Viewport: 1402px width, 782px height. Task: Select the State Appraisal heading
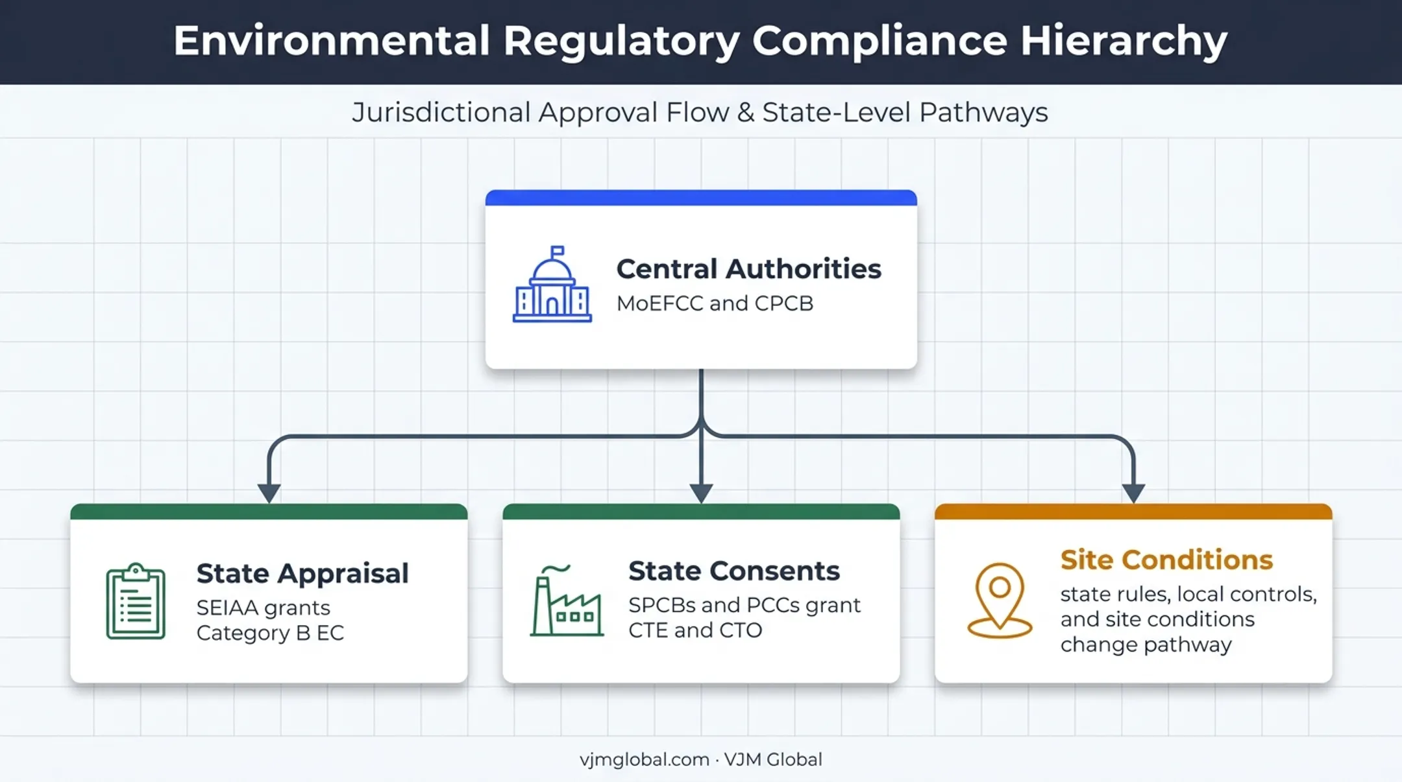click(x=302, y=573)
